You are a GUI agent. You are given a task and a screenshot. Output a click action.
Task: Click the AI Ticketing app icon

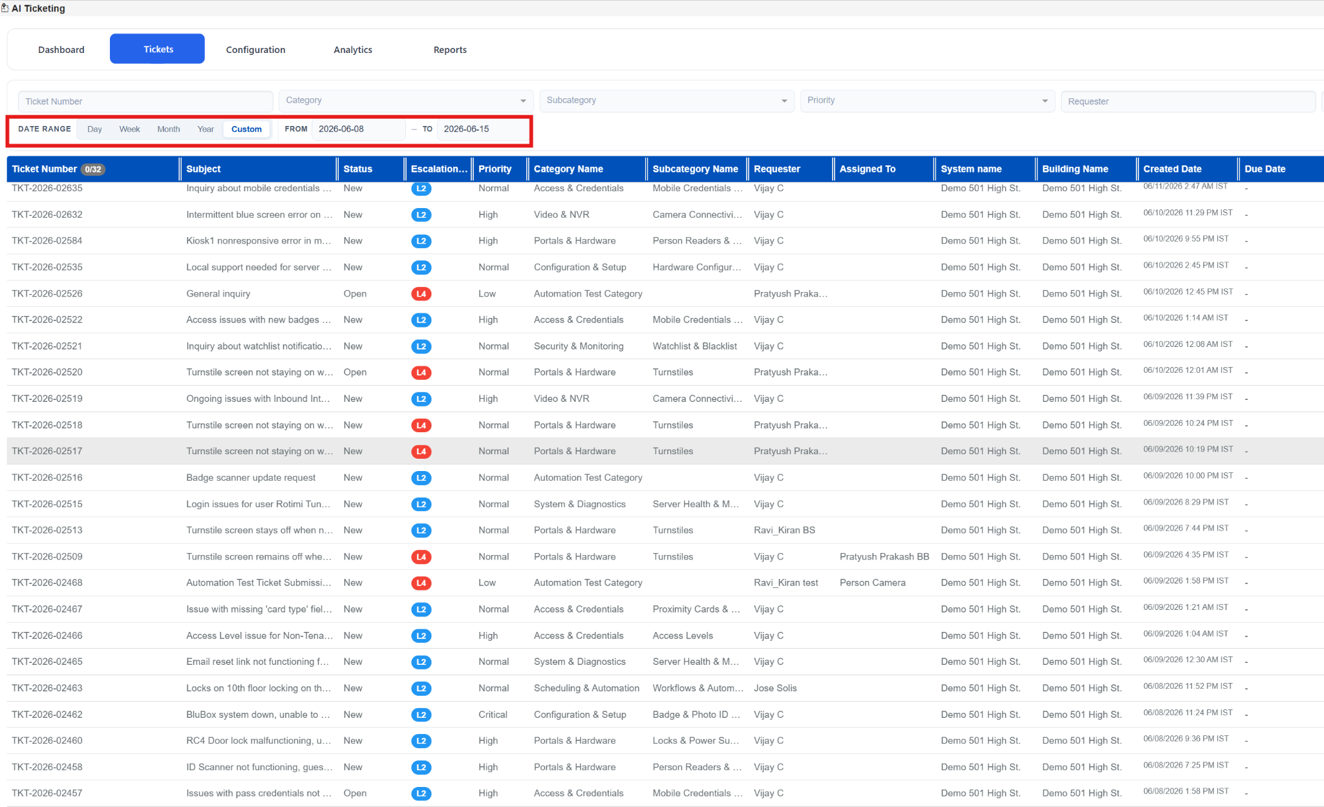click(x=5, y=8)
